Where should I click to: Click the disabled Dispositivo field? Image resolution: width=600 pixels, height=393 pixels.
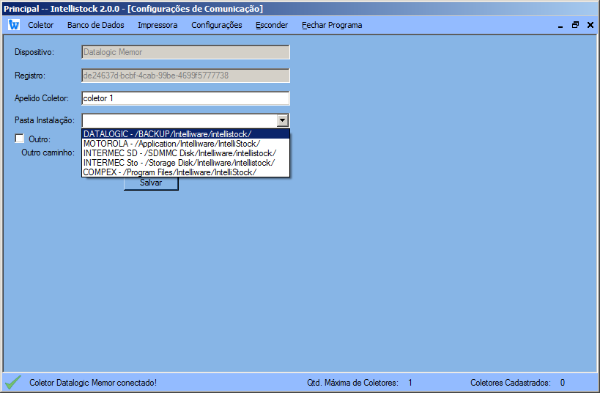pos(185,52)
